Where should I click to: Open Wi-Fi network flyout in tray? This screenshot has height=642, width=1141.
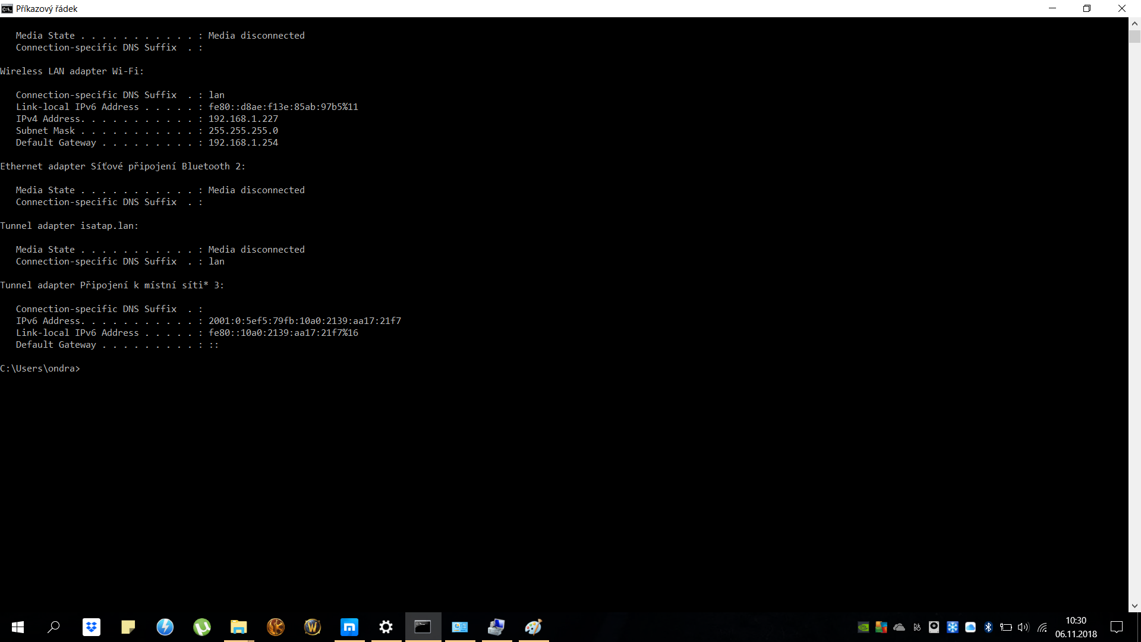[1042, 627]
